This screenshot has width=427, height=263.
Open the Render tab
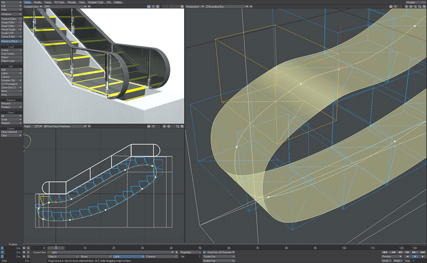pos(72,2)
